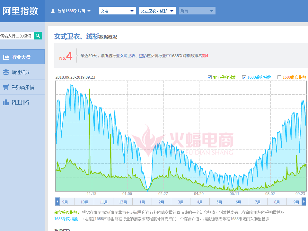Click the 04.20 chart axis label
The height and width of the screenshot is (231, 308).
(x=199, y=194)
